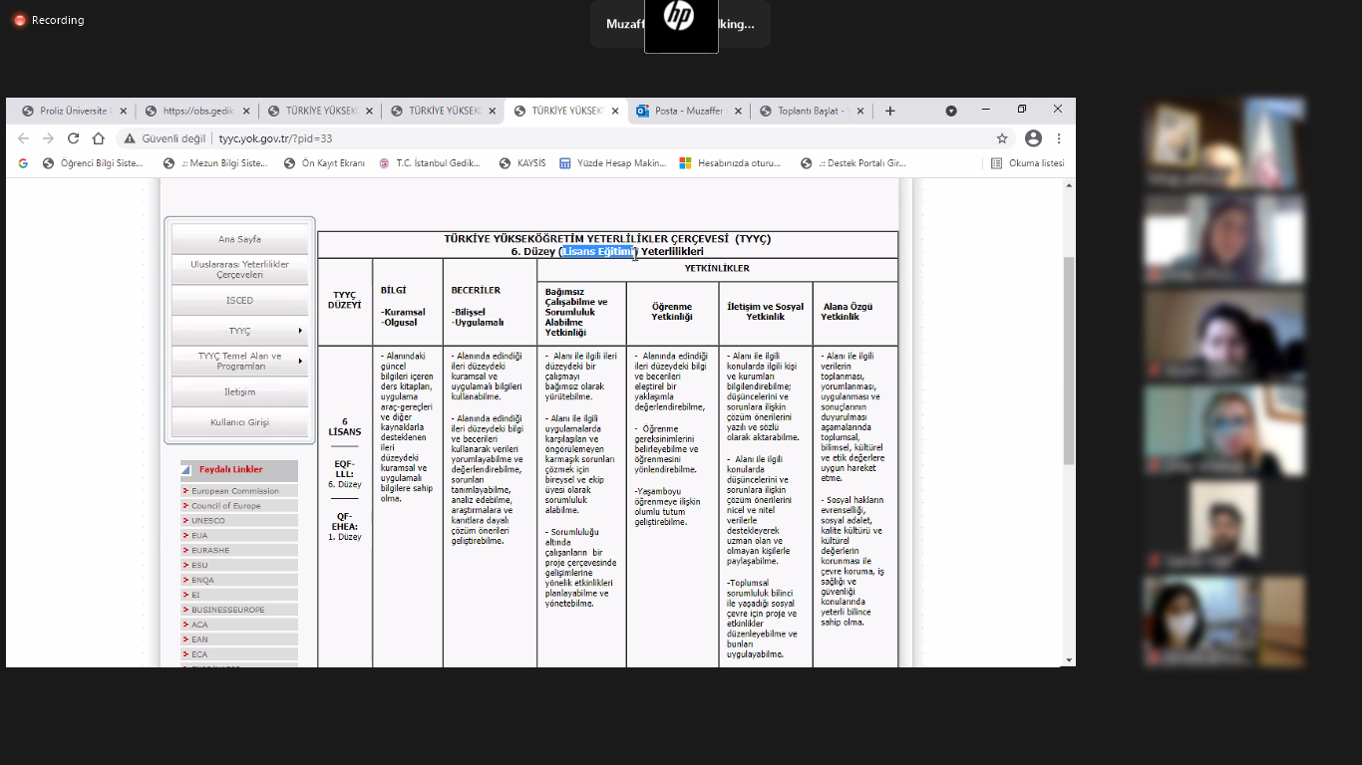The width and height of the screenshot is (1362, 765).
Task: Click the not secure warning icon
Action: pos(130,138)
